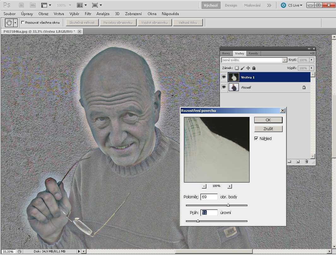This screenshot has height=255, width=336.
Task: Switch to the Kanály tab
Action: (253, 54)
